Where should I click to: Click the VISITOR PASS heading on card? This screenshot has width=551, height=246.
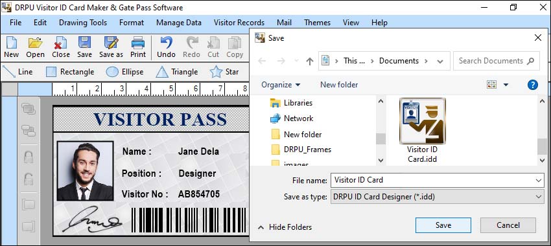160,120
